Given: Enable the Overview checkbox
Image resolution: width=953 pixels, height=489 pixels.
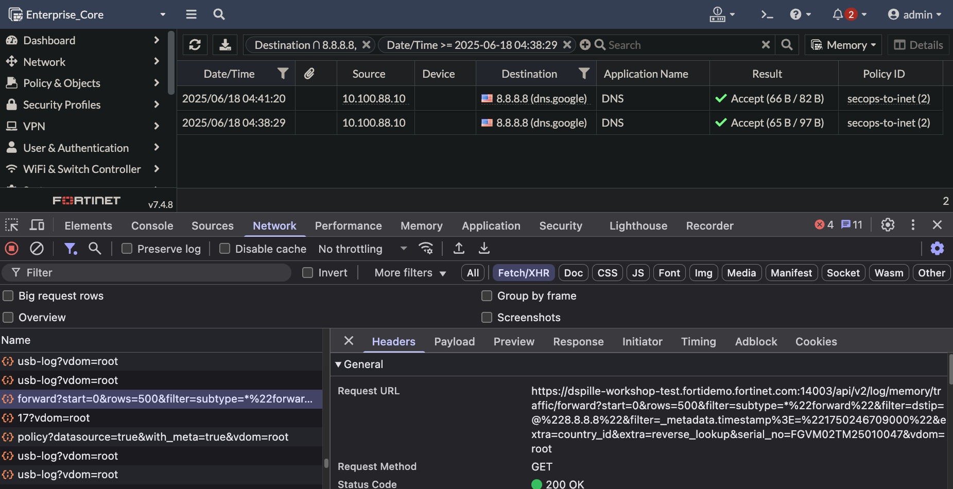Looking at the screenshot, I should click(8, 318).
